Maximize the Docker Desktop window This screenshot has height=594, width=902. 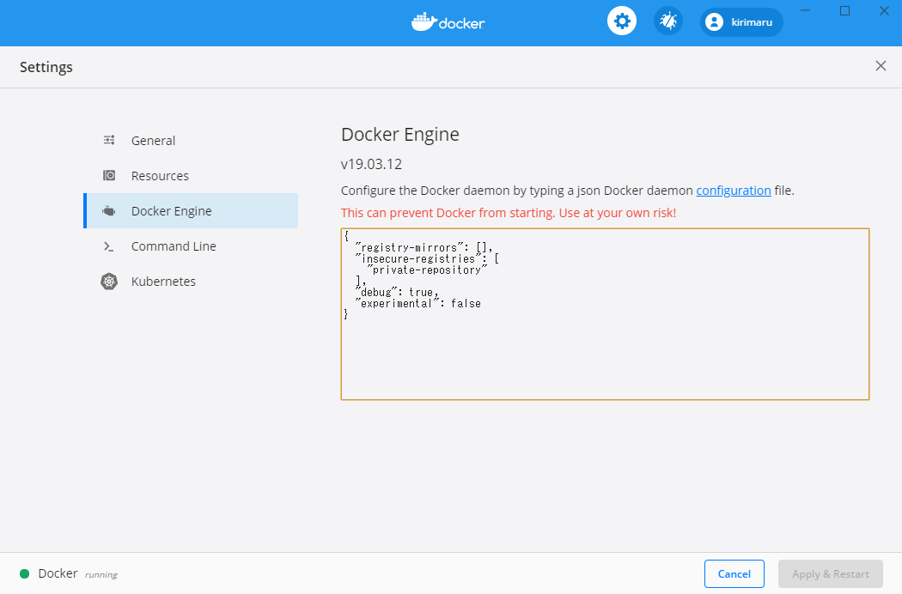coord(844,11)
